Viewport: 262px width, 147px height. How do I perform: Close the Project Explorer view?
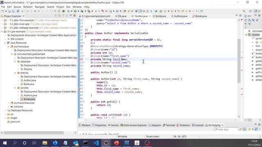(24, 16)
